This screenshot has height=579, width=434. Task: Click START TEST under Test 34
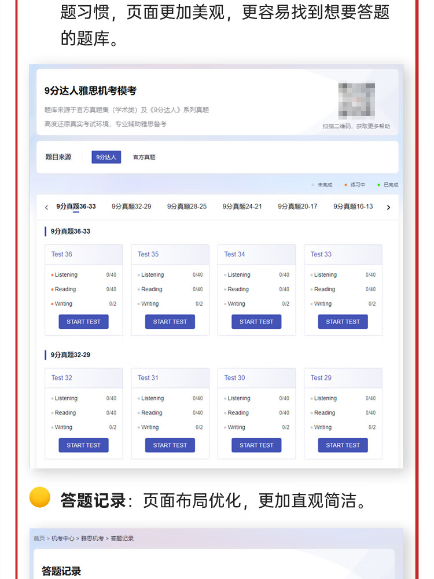(x=256, y=322)
